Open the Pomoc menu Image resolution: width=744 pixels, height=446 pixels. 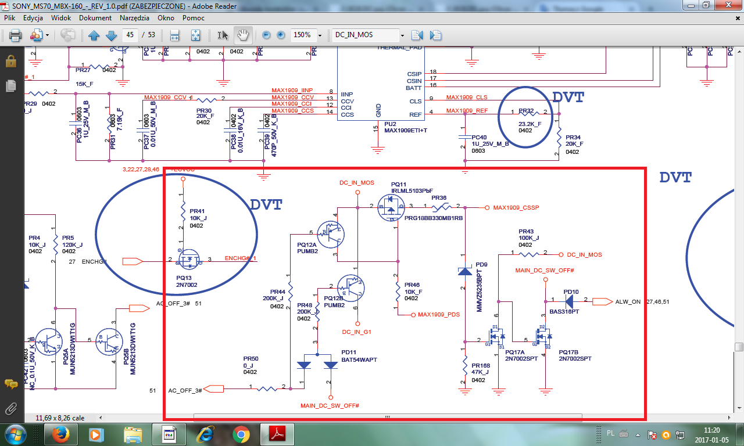(x=194, y=18)
